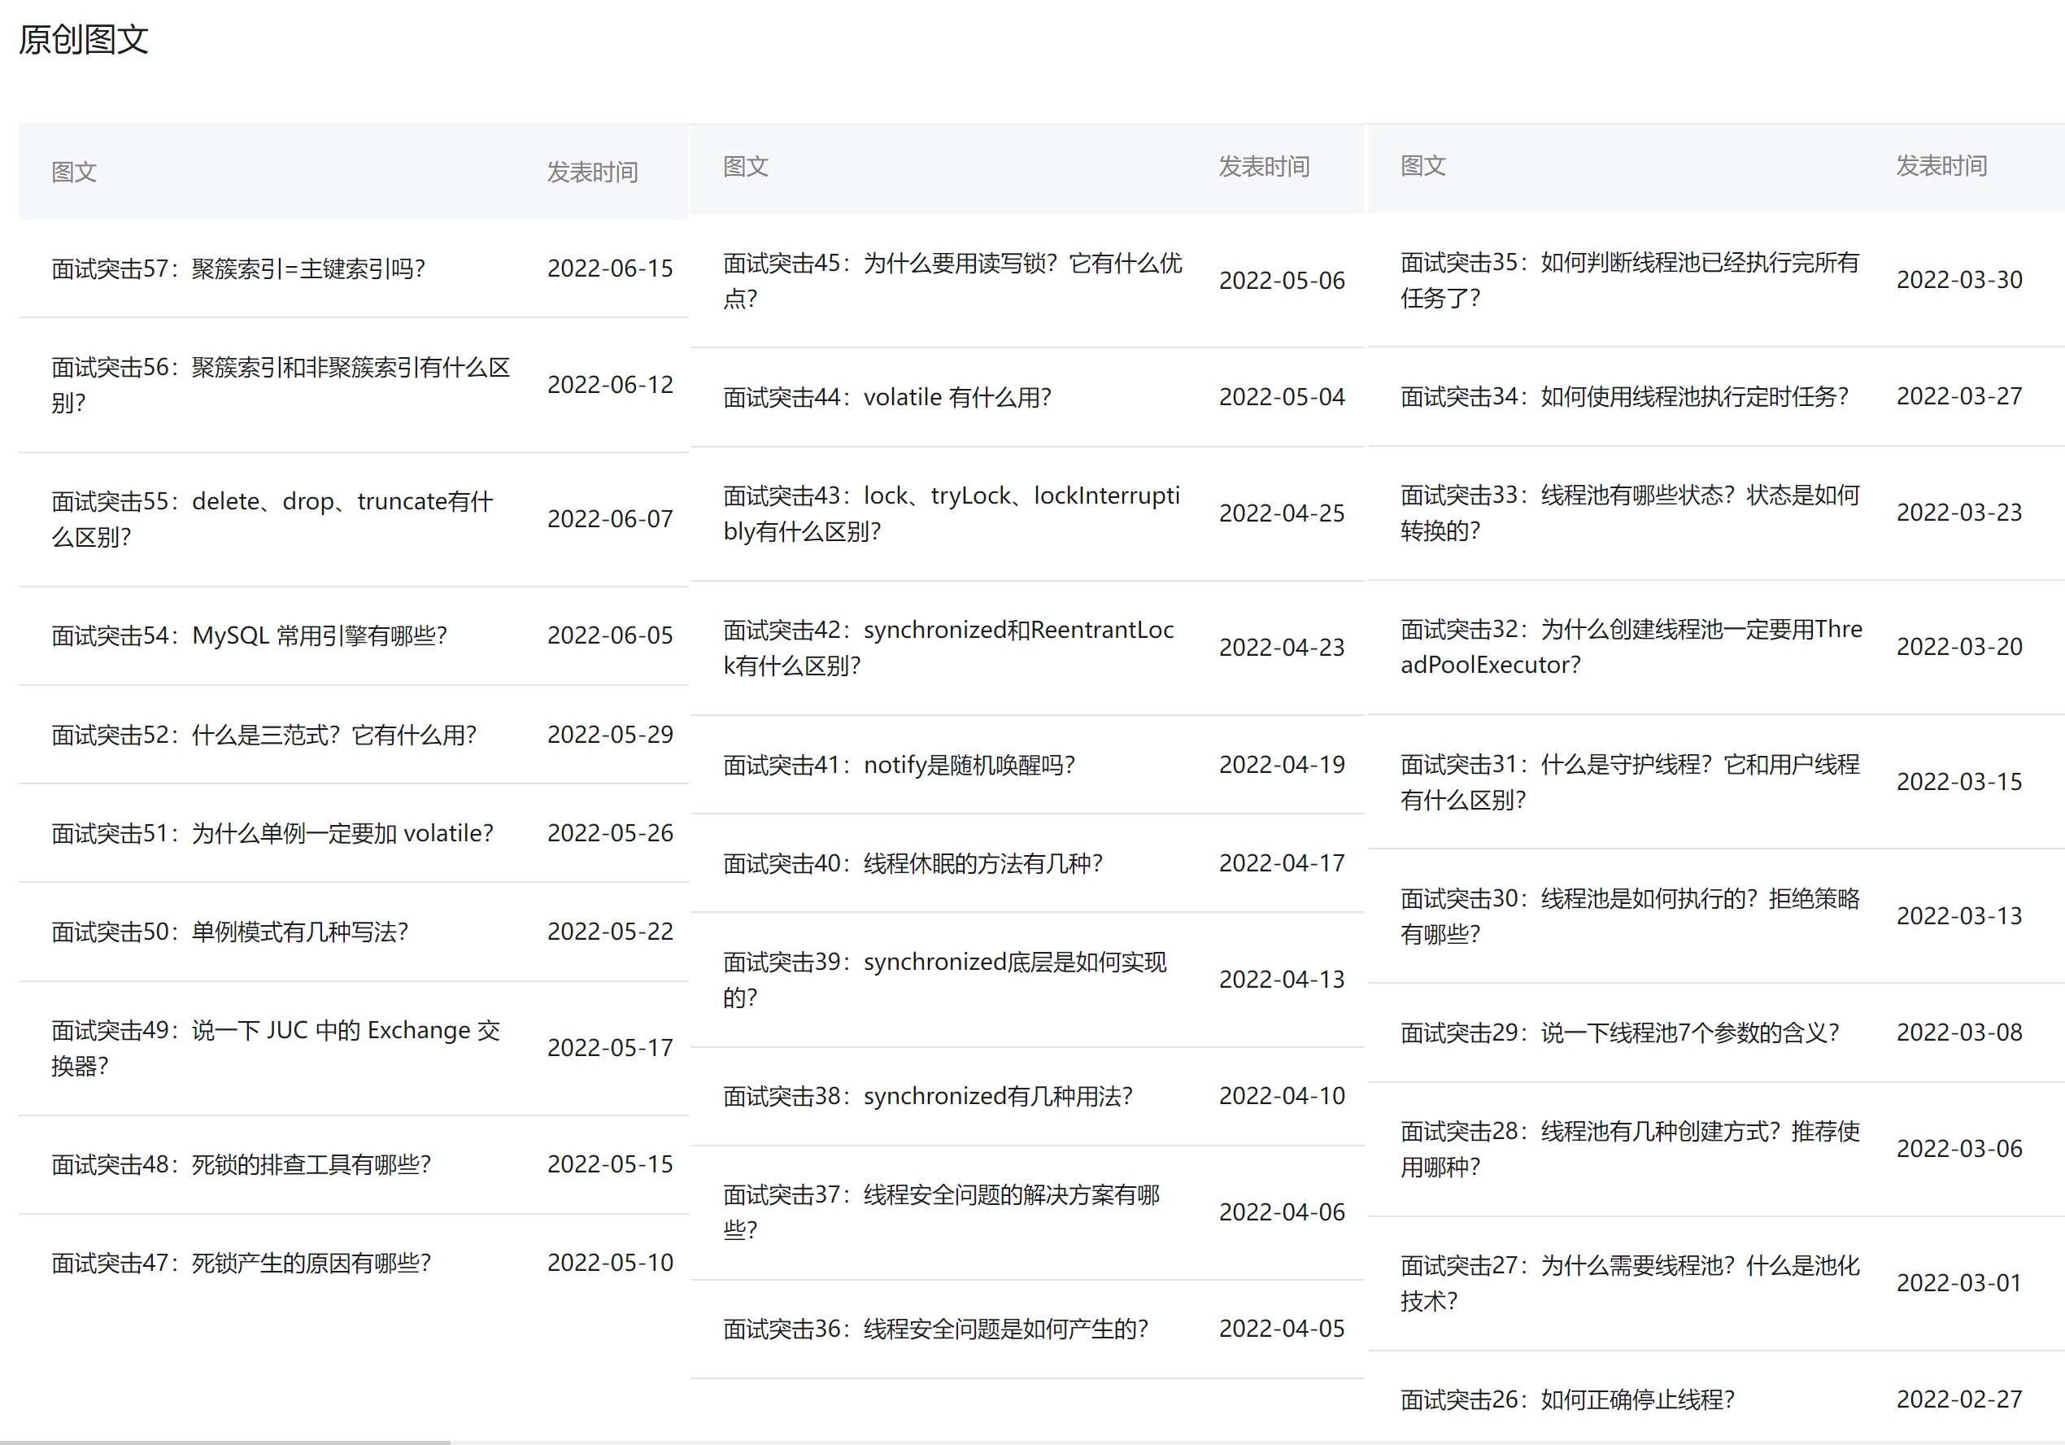Select the date 2022-05-22
Image resolution: width=2065 pixels, height=1445 pixels.
click(x=610, y=932)
